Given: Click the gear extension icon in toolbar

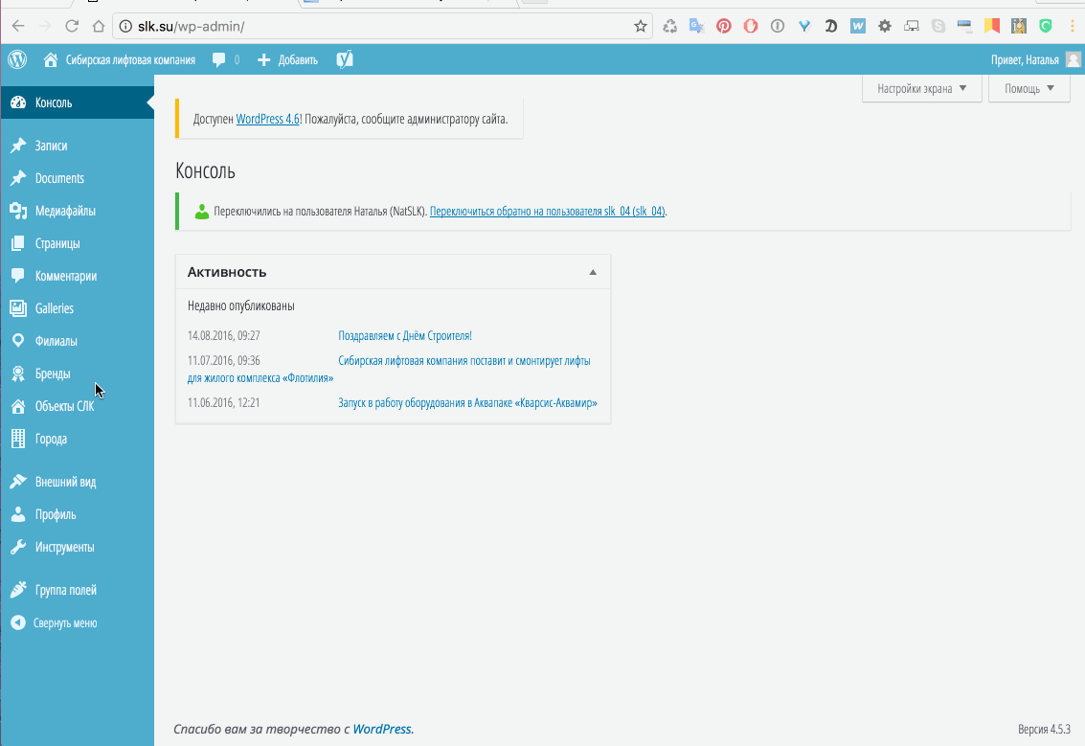Looking at the screenshot, I should click(885, 26).
